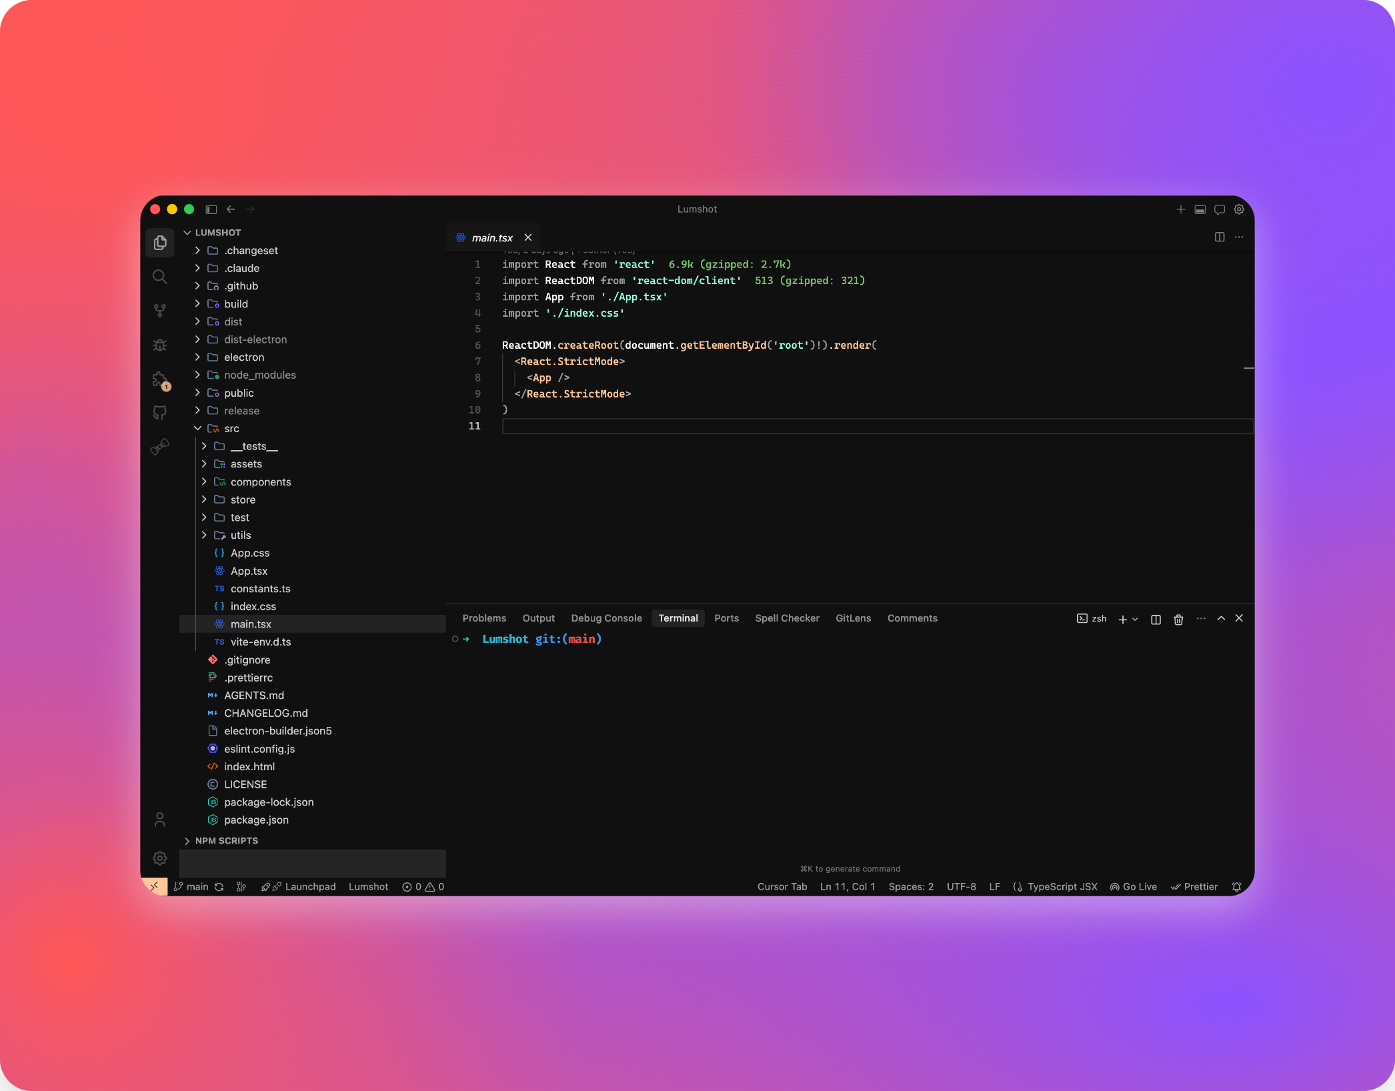Open the Search view in activity bar
Viewport: 1395px width, 1091px height.
click(x=159, y=277)
